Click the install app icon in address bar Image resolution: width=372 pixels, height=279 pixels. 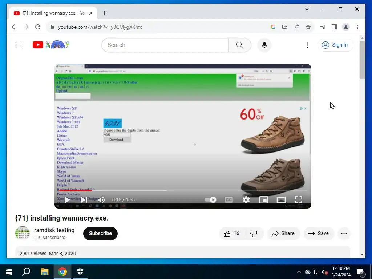(x=285, y=27)
